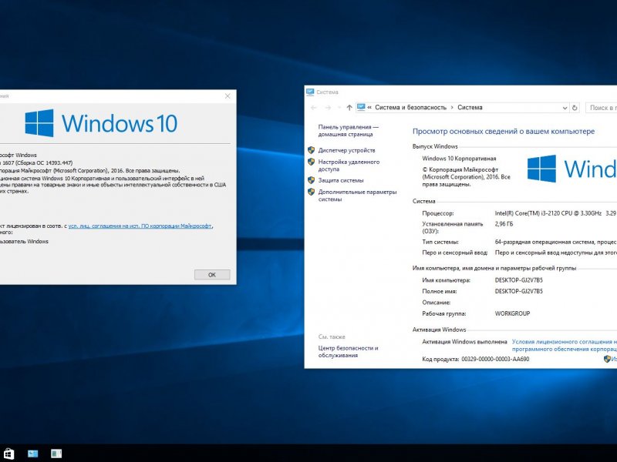Open the Условия лицензионного соглашения link
Viewport: 617px width, 462px height.
(x=565, y=345)
